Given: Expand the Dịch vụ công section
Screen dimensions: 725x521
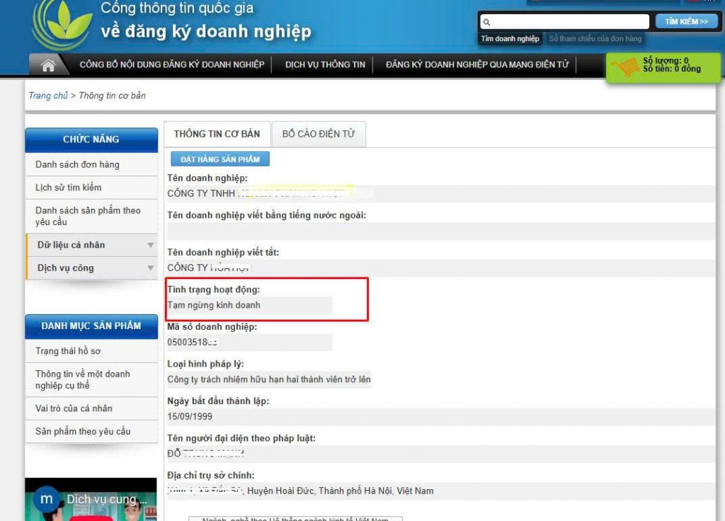Looking at the screenshot, I should tap(91, 268).
